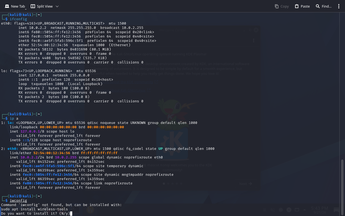Click the ifconfig command text
345x216 pixels.
(x=18, y=19)
